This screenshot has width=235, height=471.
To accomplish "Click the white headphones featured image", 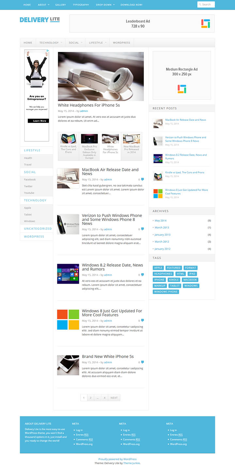I will tap(101, 76).
